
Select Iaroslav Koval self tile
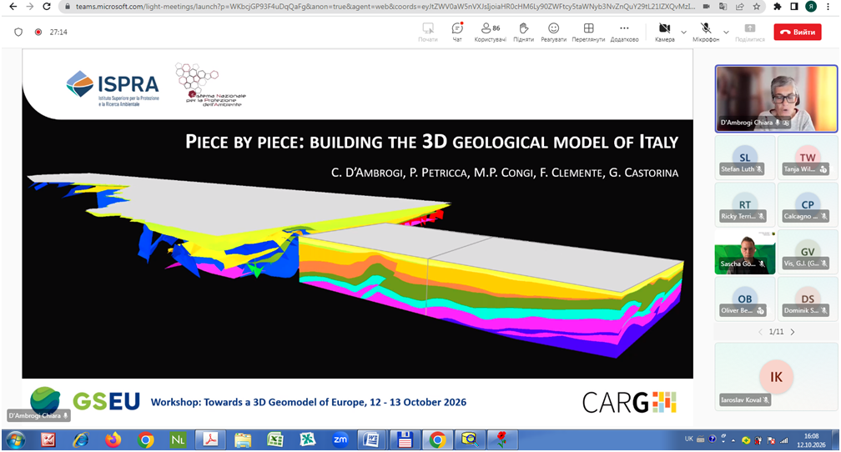tap(776, 377)
